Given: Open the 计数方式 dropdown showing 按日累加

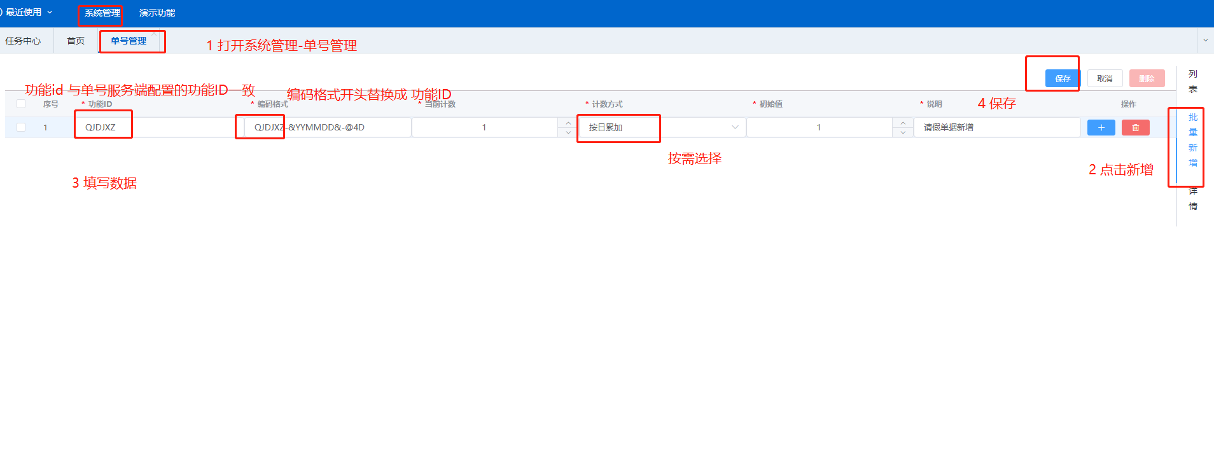Looking at the screenshot, I should [662, 127].
